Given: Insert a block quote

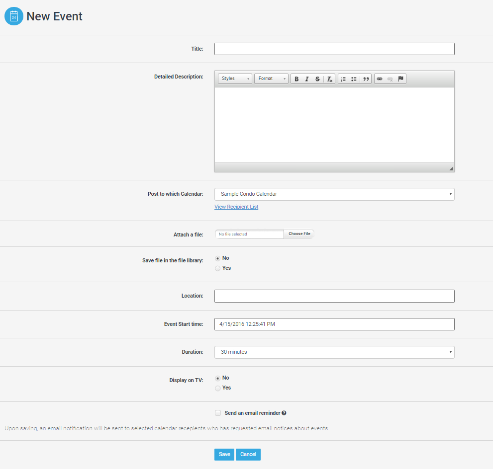Looking at the screenshot, I should pos(366,79).
